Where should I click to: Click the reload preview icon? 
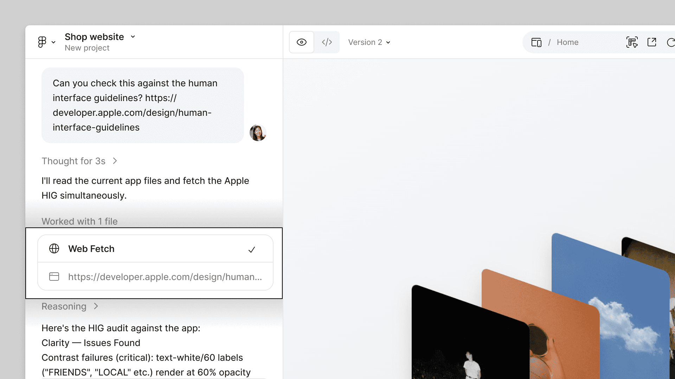point(671,42)
